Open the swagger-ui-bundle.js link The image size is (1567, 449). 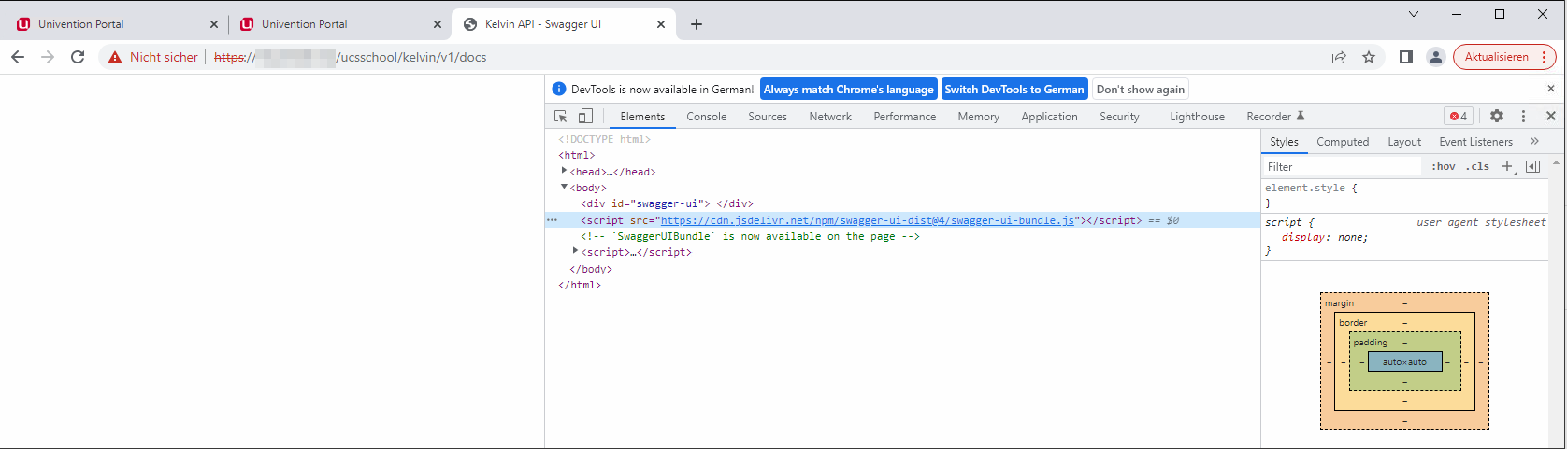point(867,220)
